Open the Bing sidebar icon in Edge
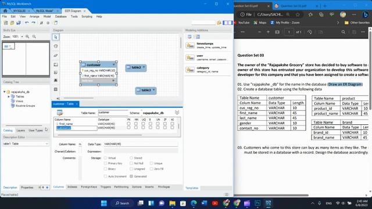 pos(366,15)
